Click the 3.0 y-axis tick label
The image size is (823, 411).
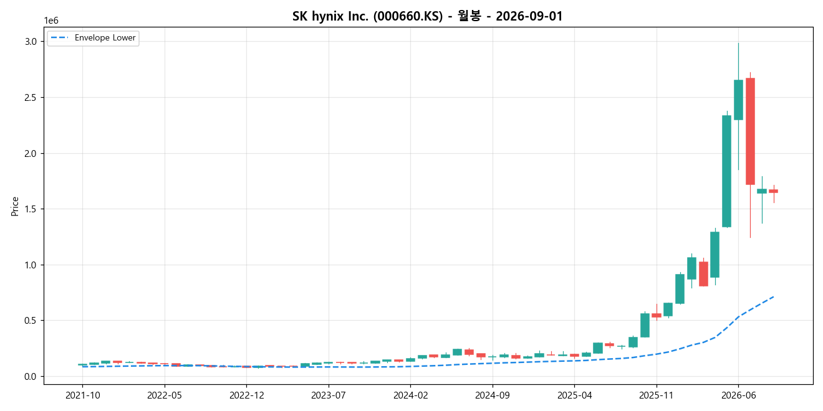coord(32,41)
